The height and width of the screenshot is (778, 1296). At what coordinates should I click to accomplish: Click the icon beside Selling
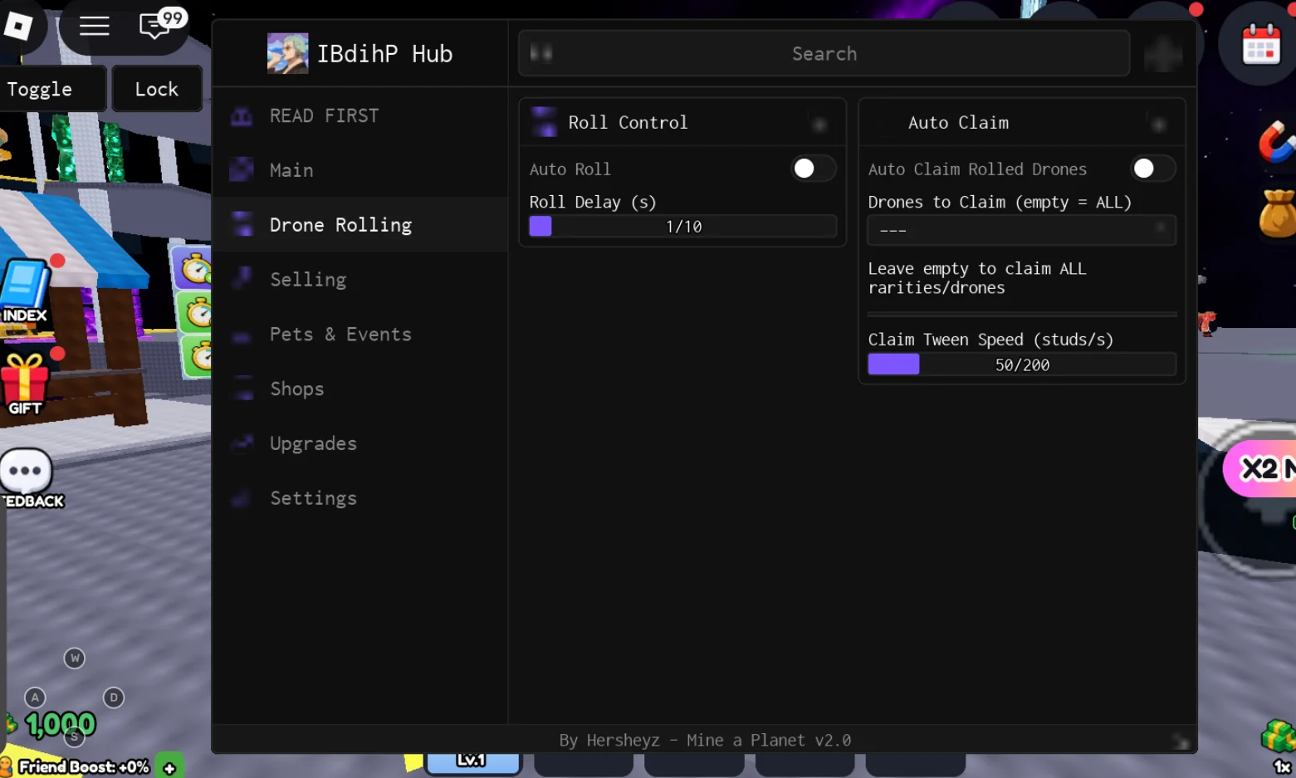click(x=242, y=278)
